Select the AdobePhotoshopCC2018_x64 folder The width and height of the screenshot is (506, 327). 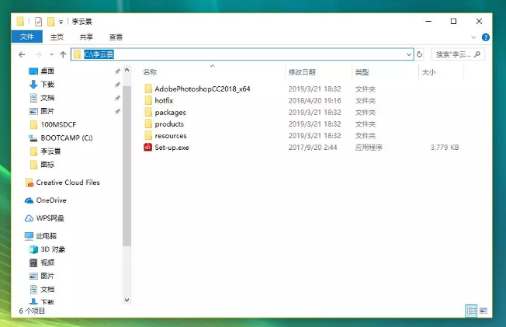(x=203, y=89)
